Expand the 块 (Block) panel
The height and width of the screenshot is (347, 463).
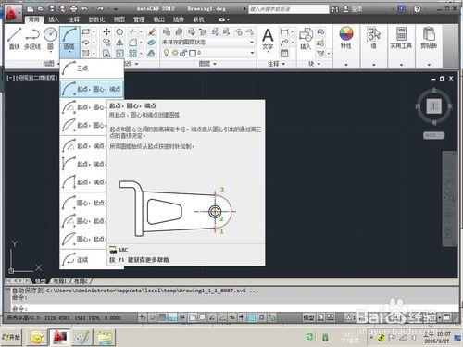314,64
